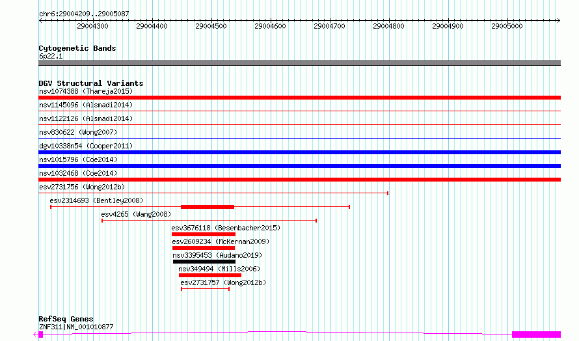The image size is (579, 341).
Task: Click ruler position 29004400
Action: coord(152,26)
